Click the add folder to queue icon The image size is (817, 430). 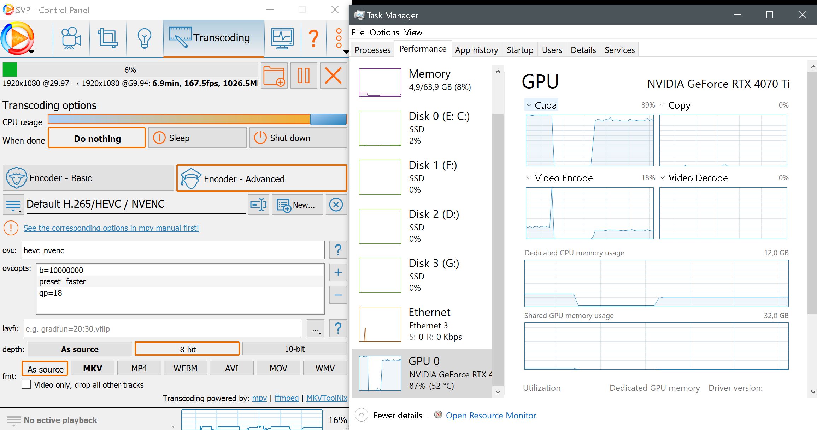pyautogui.click(x=274, y=75)
